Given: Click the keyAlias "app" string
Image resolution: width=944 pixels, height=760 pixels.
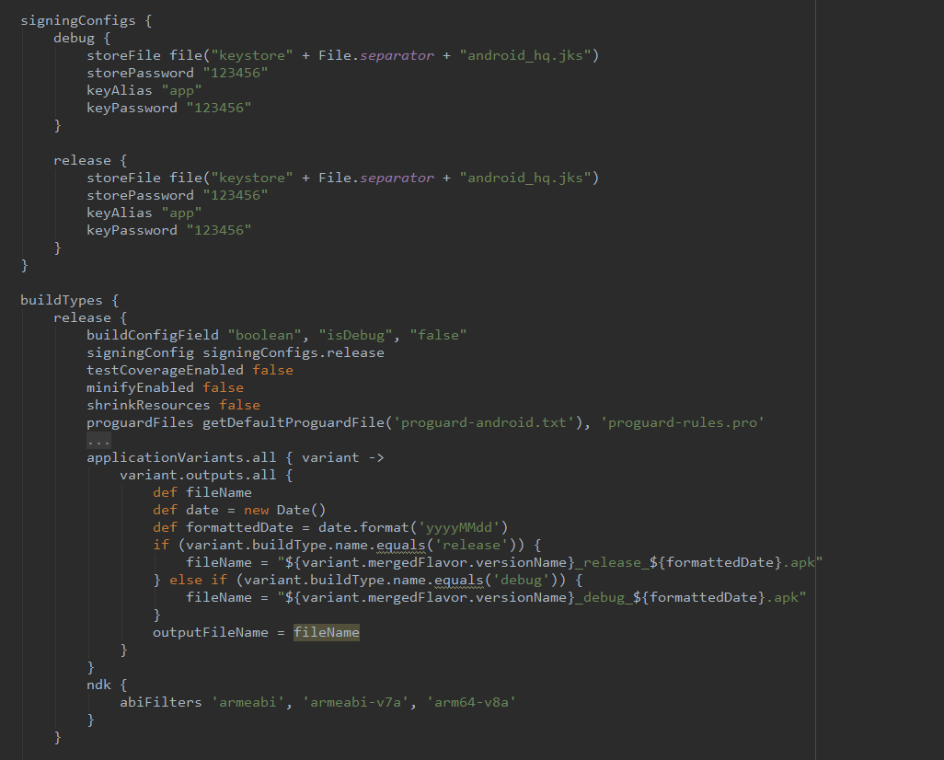Looking at the screenshot, I should coord(181,89).
